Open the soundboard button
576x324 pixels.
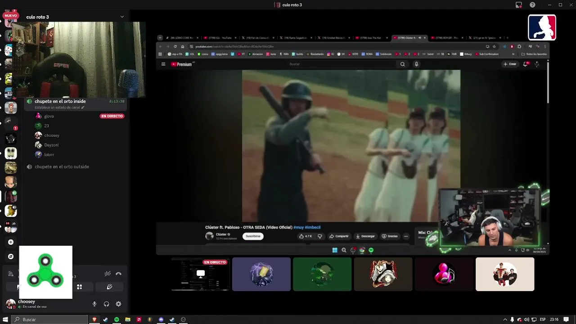point(109,287)
